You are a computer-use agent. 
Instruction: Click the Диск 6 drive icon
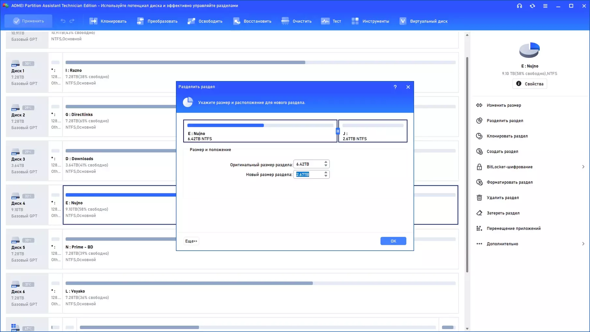tap(15, 284)
